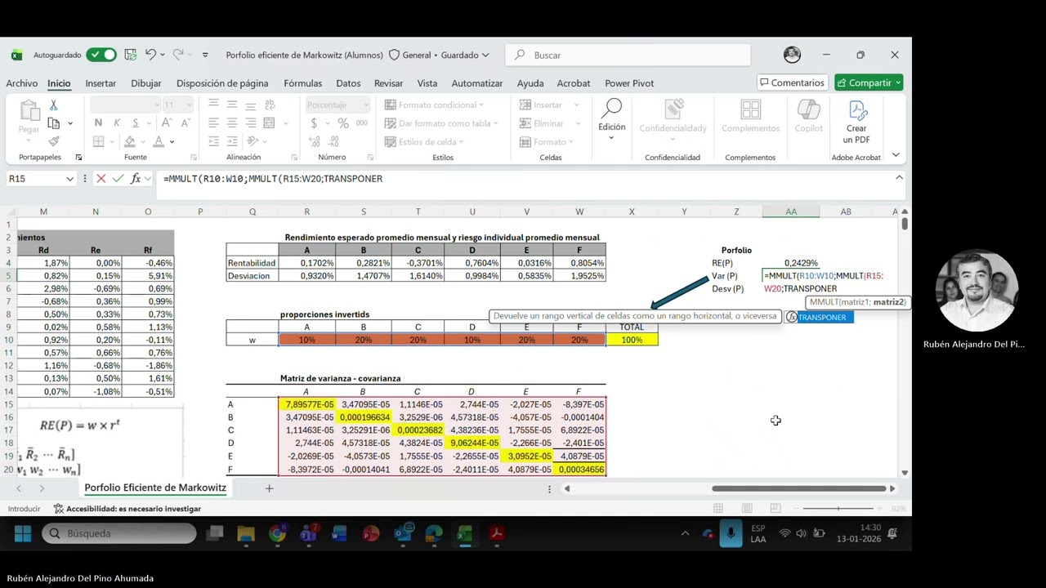The width and height of the screenshot is (1046, 588).
Task: Expand the formula bar chevron
Action: pos(899,177)
